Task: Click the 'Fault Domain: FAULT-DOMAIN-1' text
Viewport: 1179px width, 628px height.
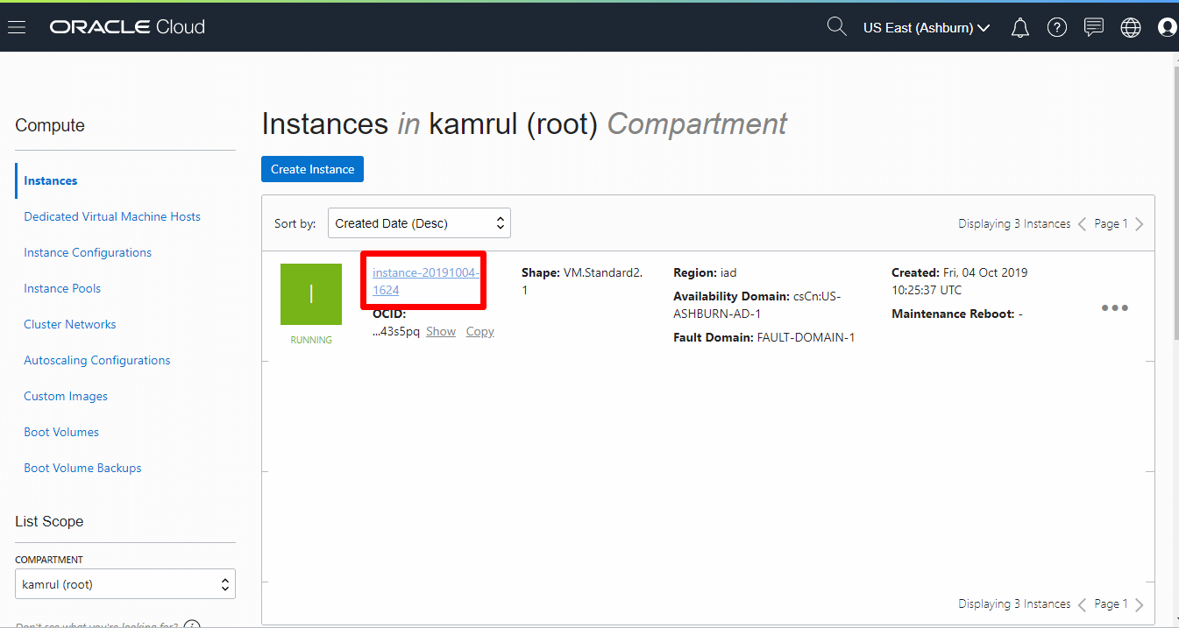Action: tap(764, 337)
